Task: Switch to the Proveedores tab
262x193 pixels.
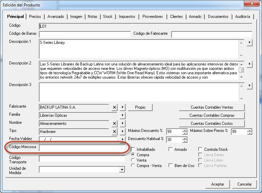Action: click(x=153, y=17)
